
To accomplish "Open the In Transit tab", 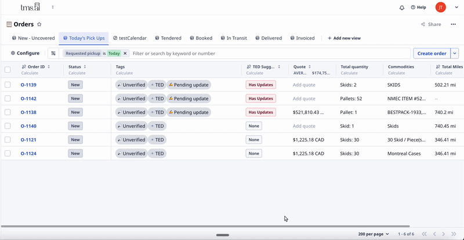I will (234, 38).
